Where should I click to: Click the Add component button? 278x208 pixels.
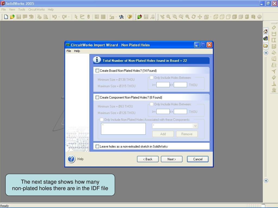coord(163,134)
